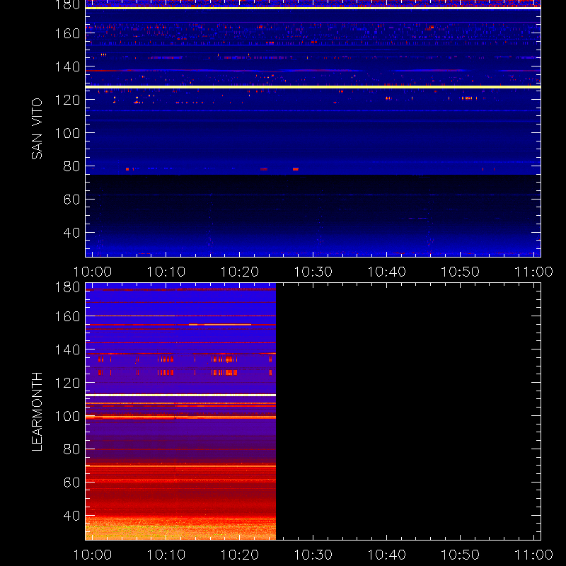Click the SAN VITO axis label

point(37,129)
